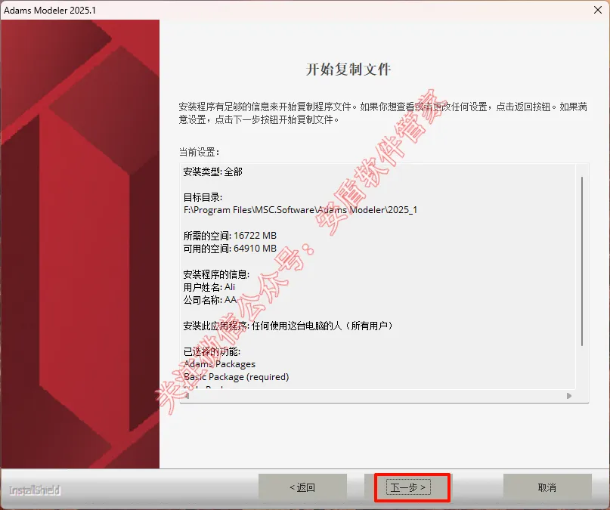Screen dimensions: 610x510
Task: Click the 可用的空间: 64910 MB line
Action: point(230,249)
